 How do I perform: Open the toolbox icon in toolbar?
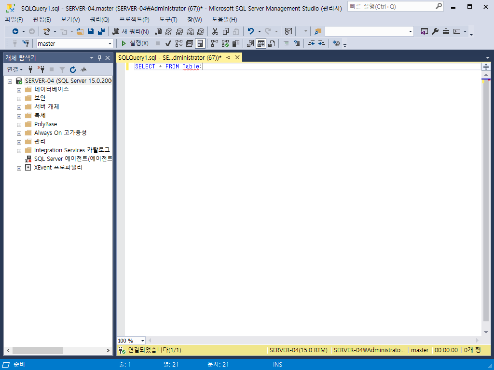(446, 31)
